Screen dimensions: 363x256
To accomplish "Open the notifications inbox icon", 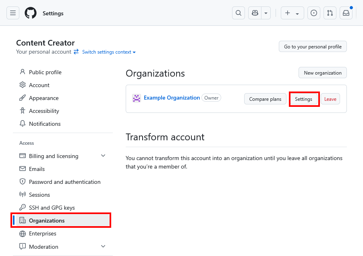I will tap(346, 13).
